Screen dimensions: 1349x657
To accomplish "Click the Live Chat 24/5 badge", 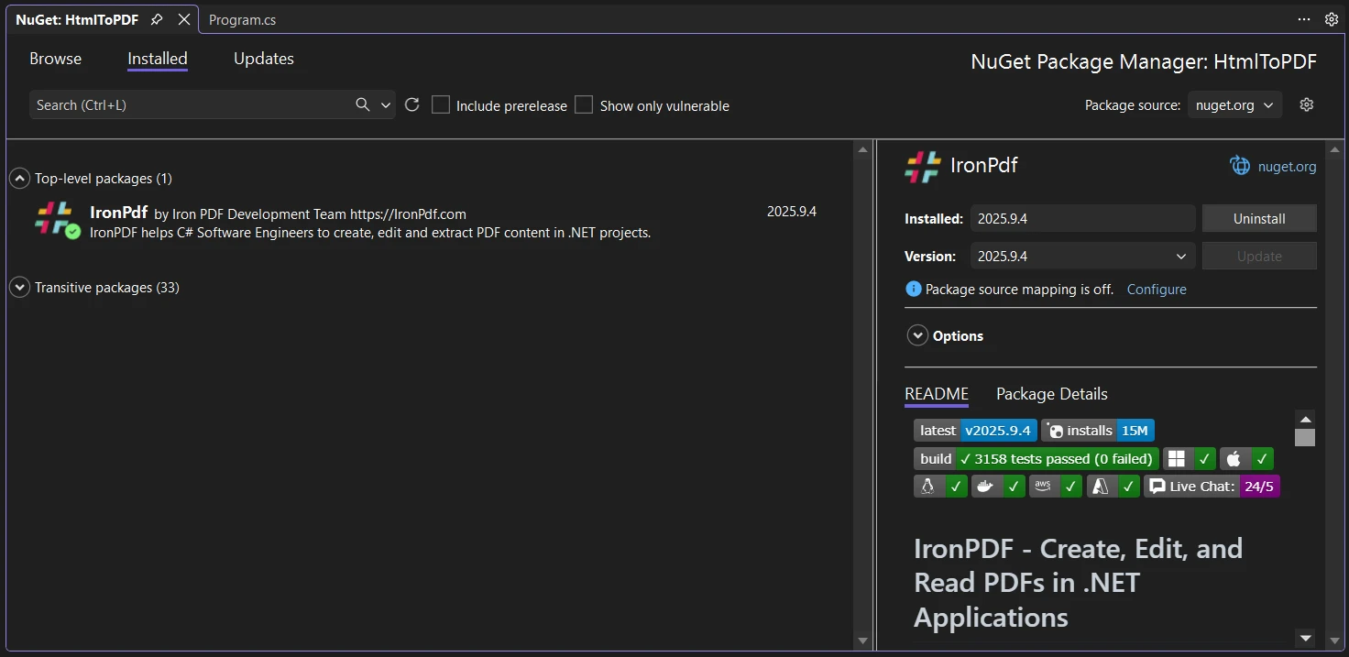I will 1212,487.
